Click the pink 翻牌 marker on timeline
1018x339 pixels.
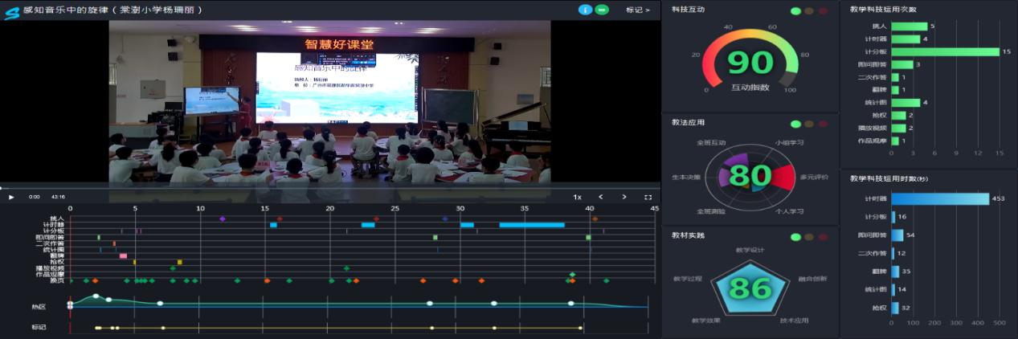123,255
